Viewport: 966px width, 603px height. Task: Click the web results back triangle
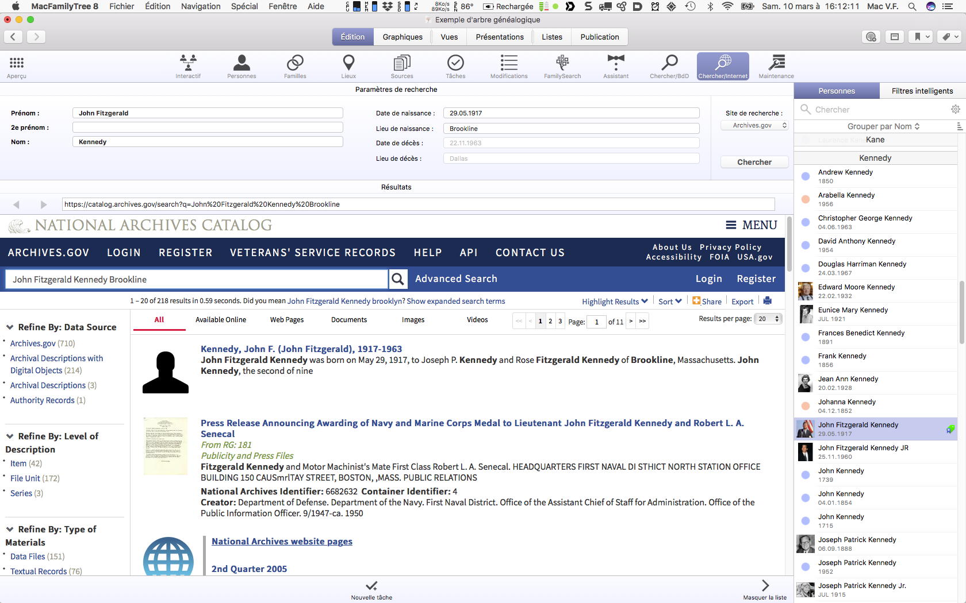pos(16,204)
